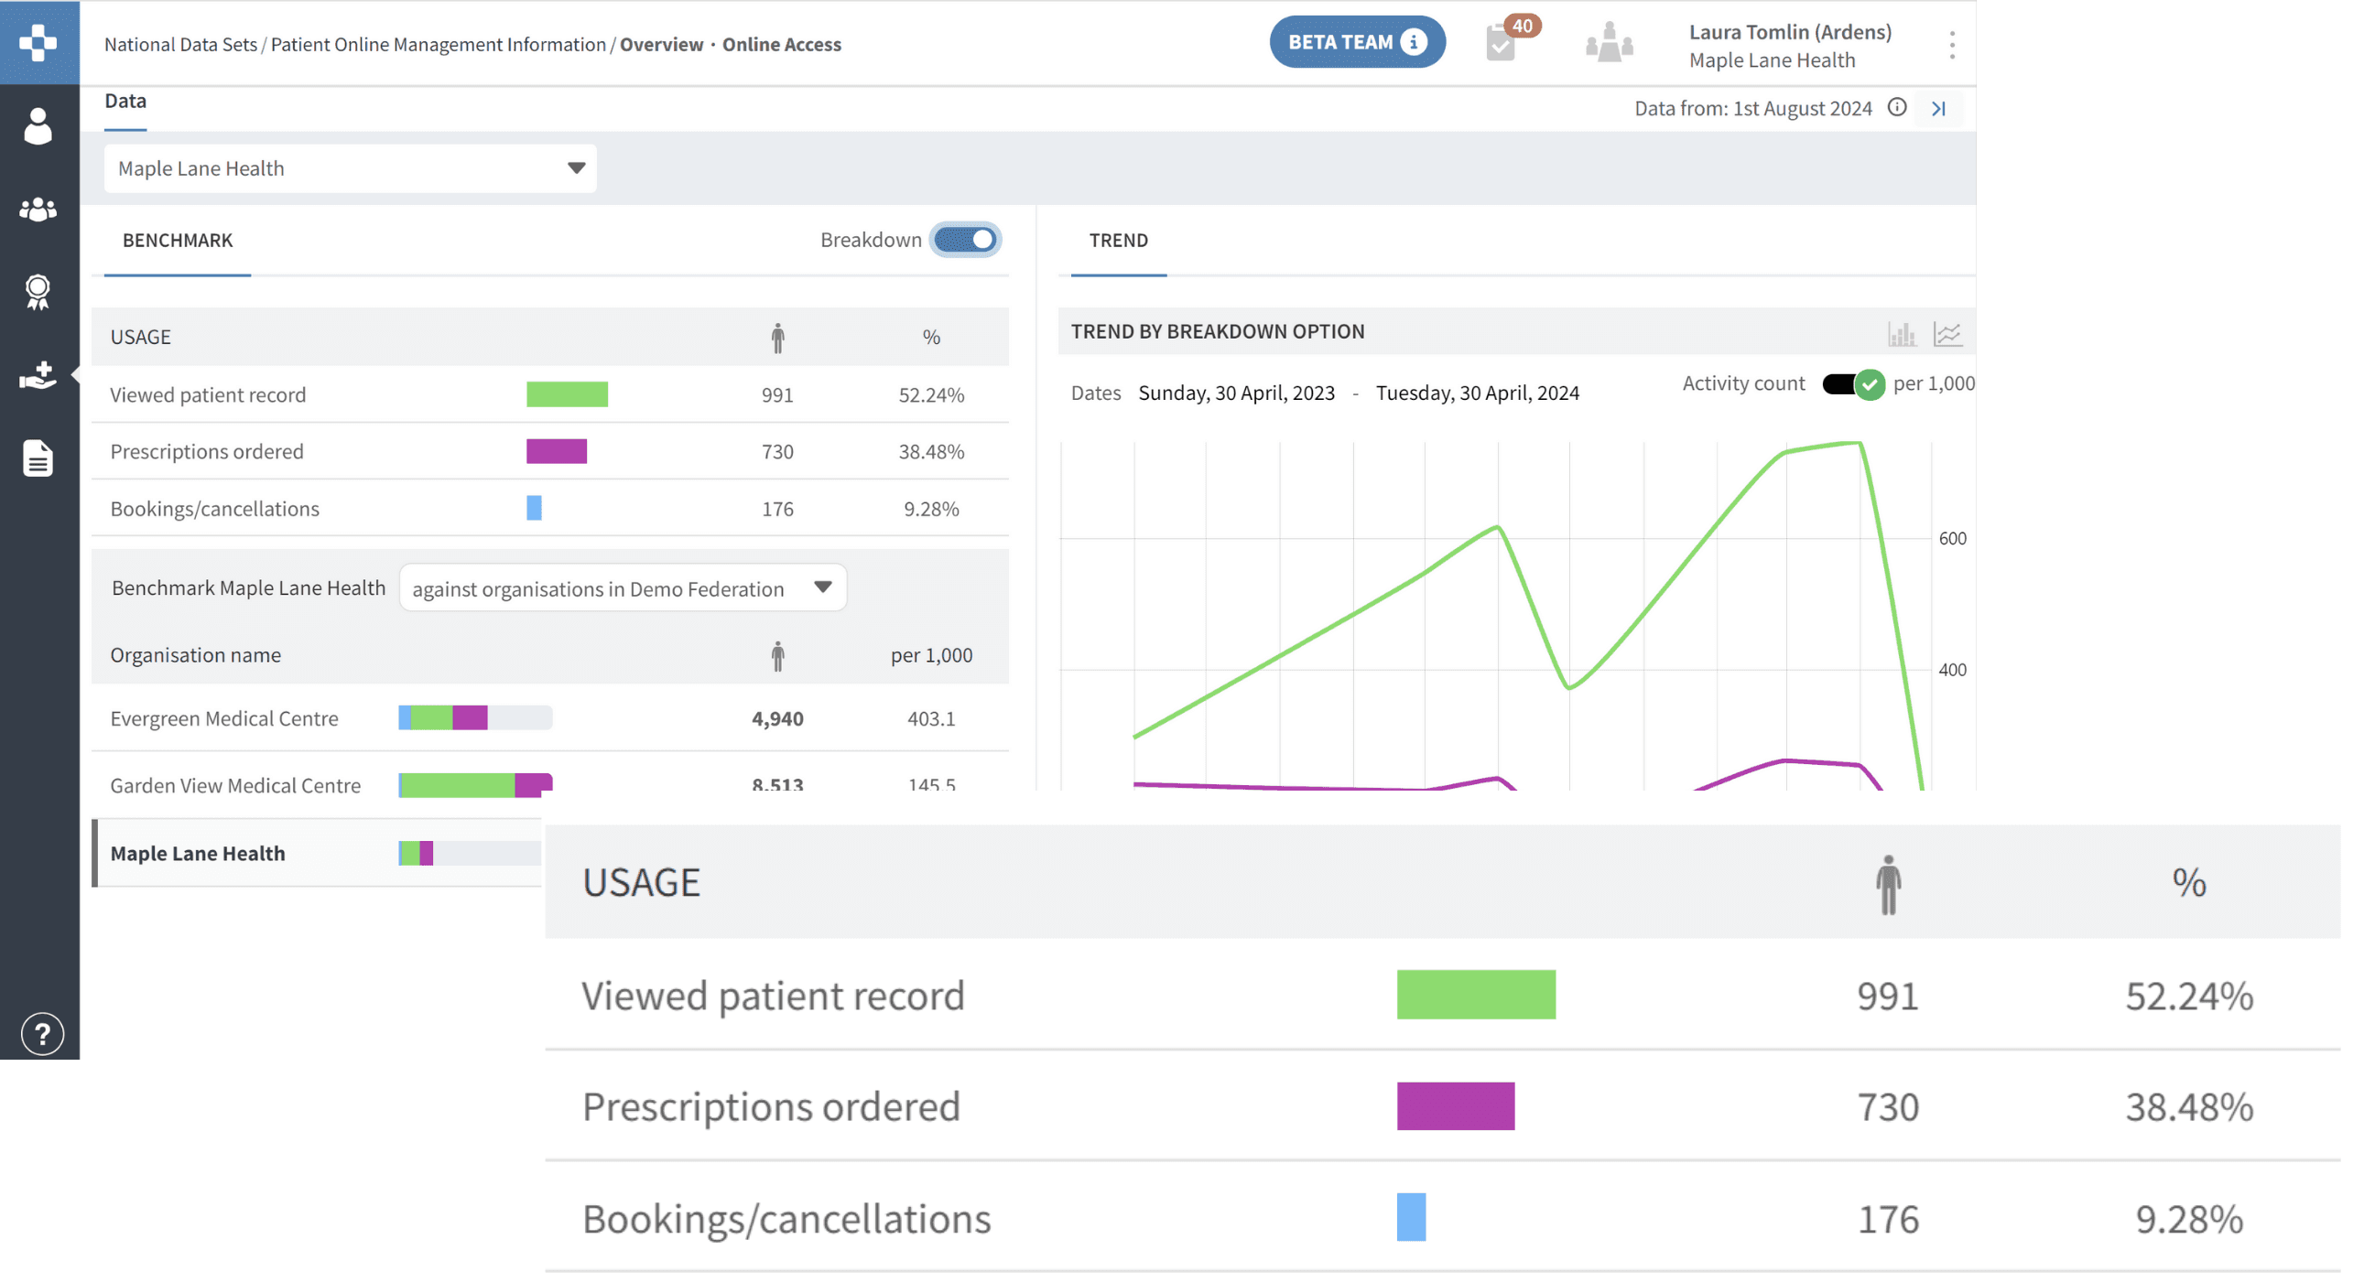Switch trend to line chart view
Image resolution: width=2364 pixels, height=1282 pixels.
coord(1947,334)
